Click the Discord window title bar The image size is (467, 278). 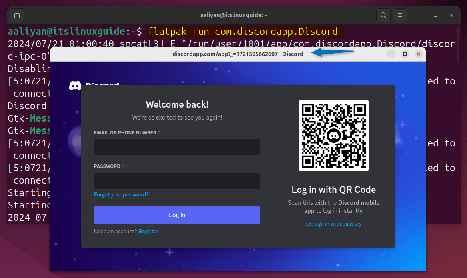[x=237, y=54]
